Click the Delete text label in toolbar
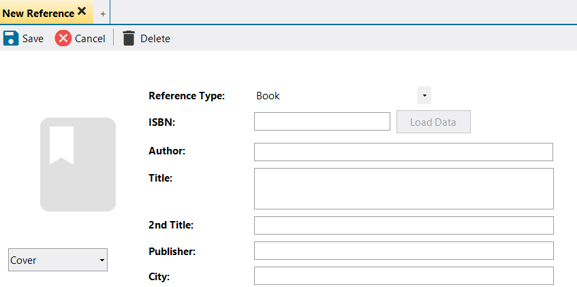The image size is (577, 287). click(x=155, y=39)
